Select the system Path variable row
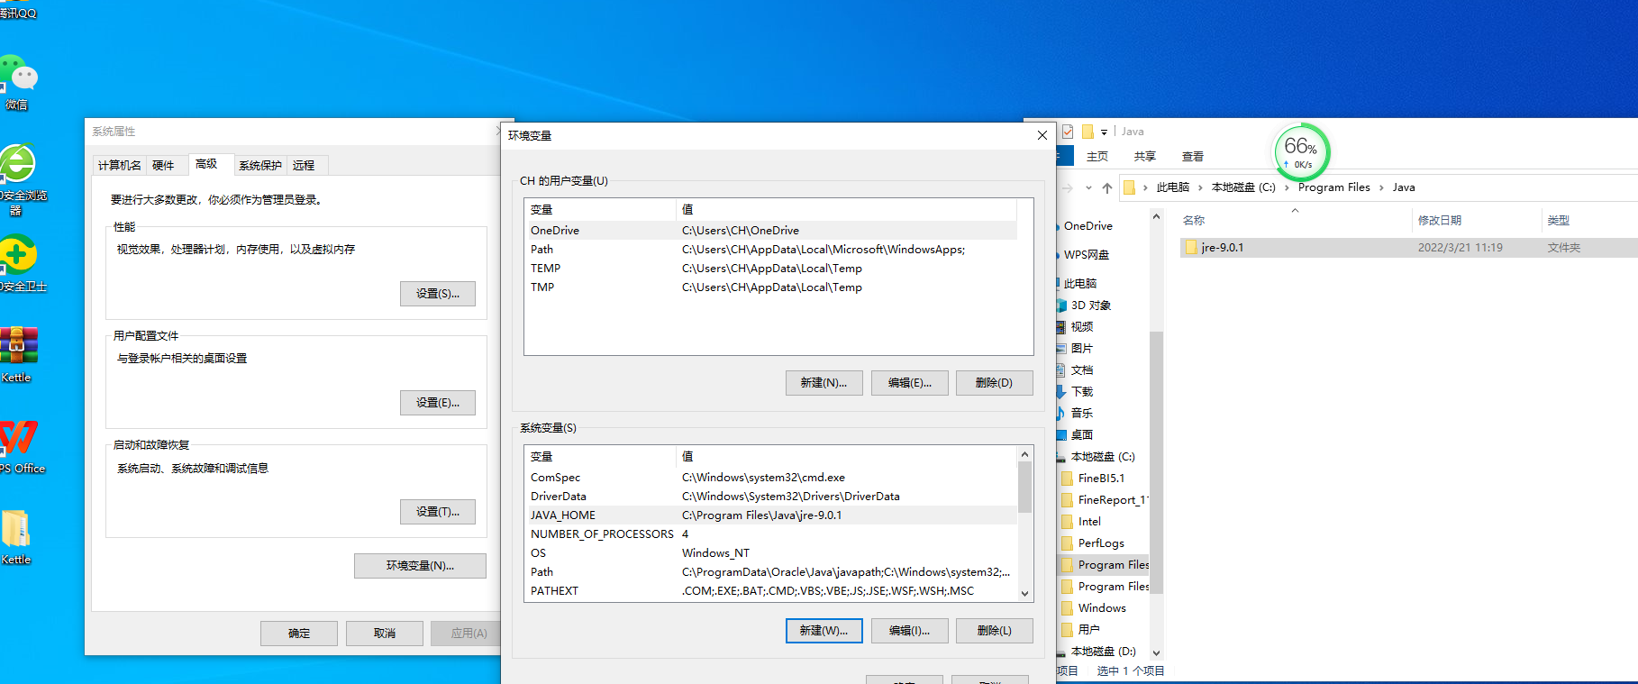 click(771, 572)
